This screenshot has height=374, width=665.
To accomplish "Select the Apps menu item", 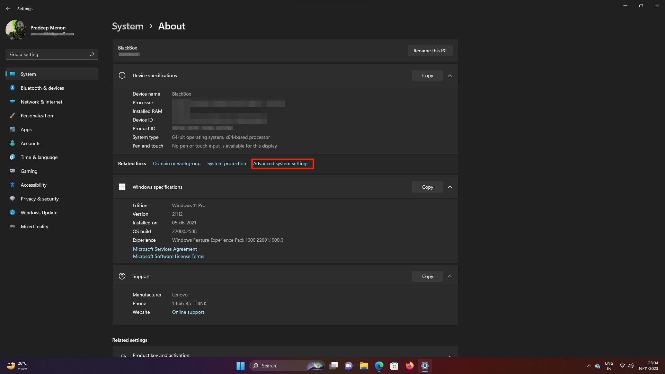I will point(26,130).
